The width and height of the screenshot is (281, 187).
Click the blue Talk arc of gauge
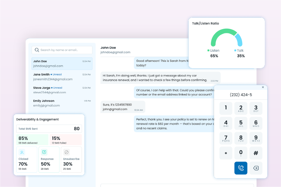point(239,39)
